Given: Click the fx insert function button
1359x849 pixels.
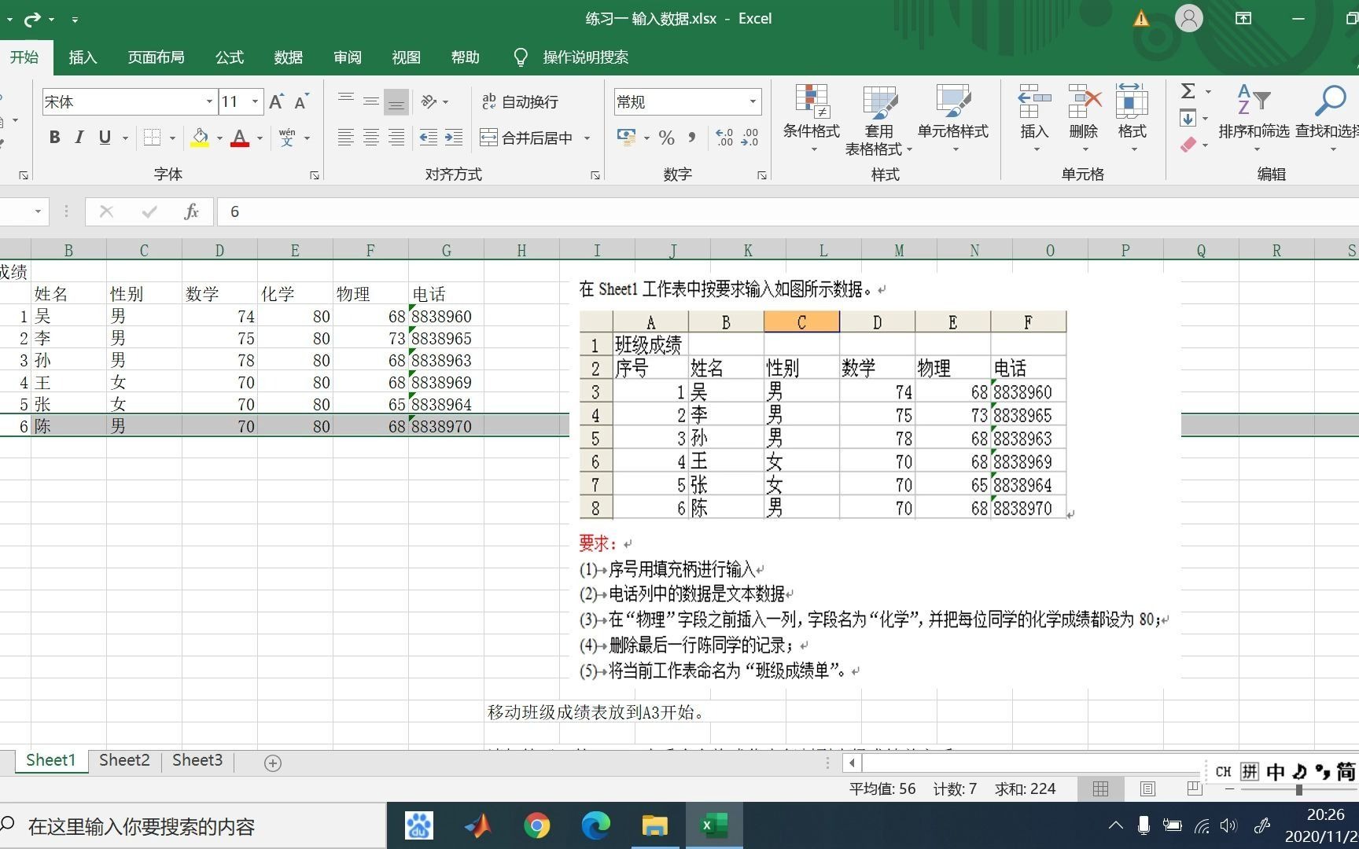Looking at the screenshot, I should [x=190, y=211].
